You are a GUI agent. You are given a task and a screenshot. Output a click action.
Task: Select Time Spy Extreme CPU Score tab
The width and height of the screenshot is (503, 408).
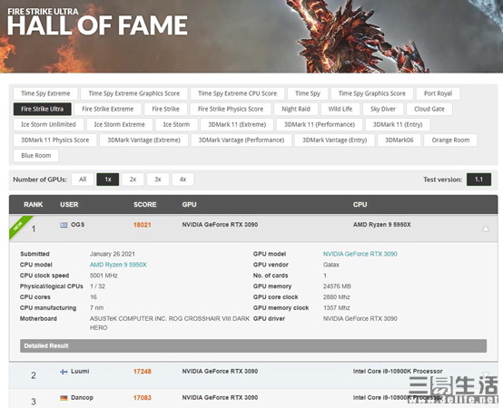tap(237, 93)
